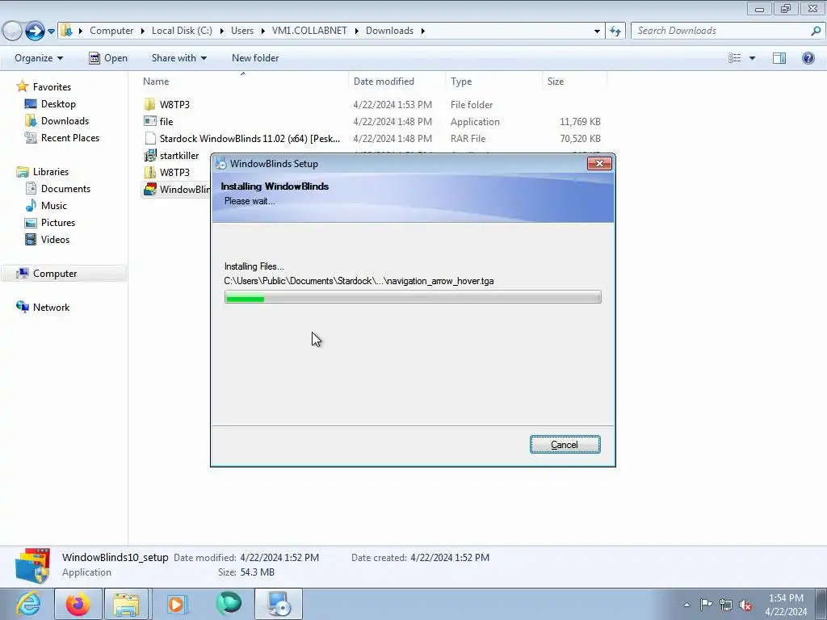Open the green round app on taskbar

point(229,604)
